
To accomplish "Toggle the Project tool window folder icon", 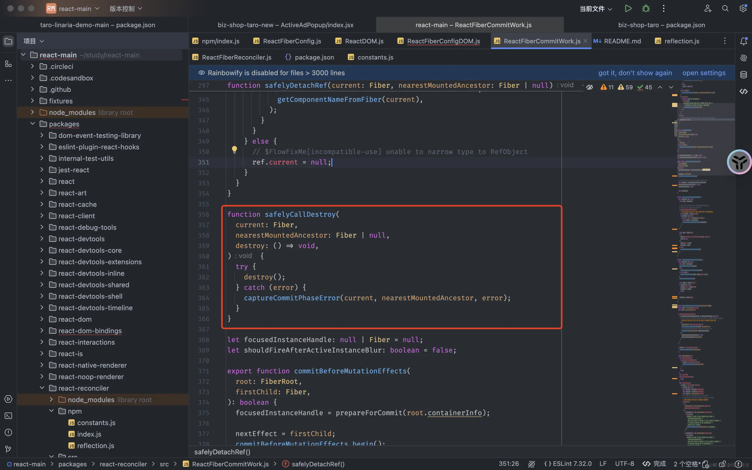I will click(8, 41).
